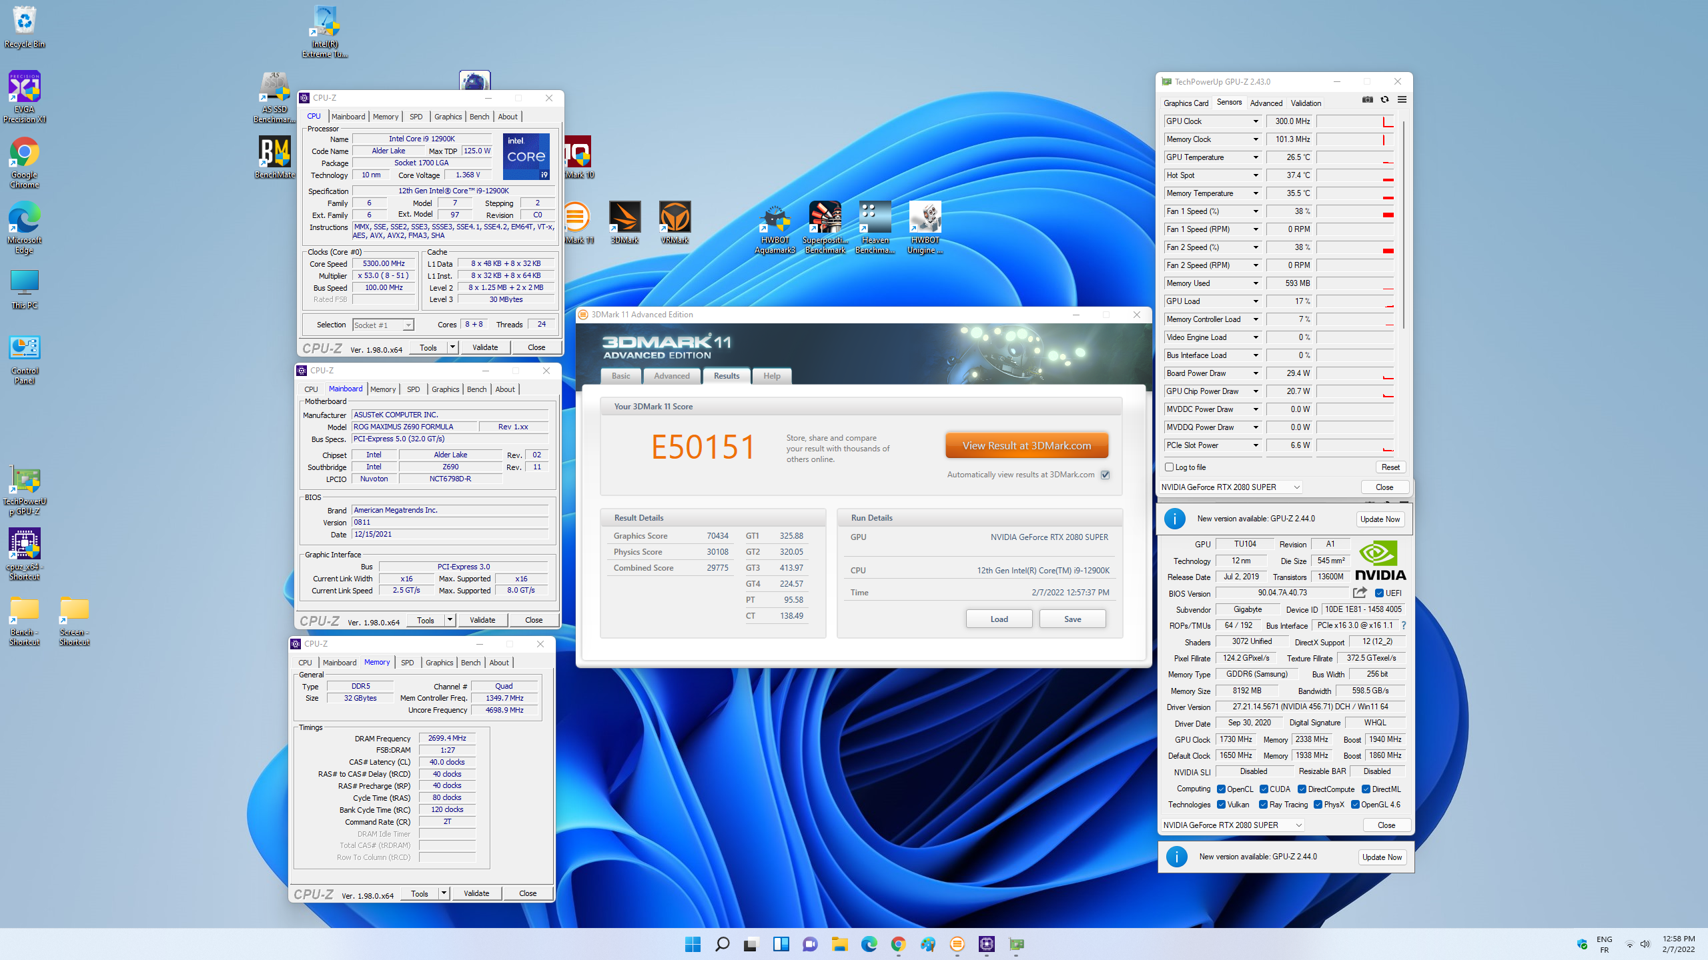Click the 'ENG FR' language indicator in system tray

pos(1604,944)
